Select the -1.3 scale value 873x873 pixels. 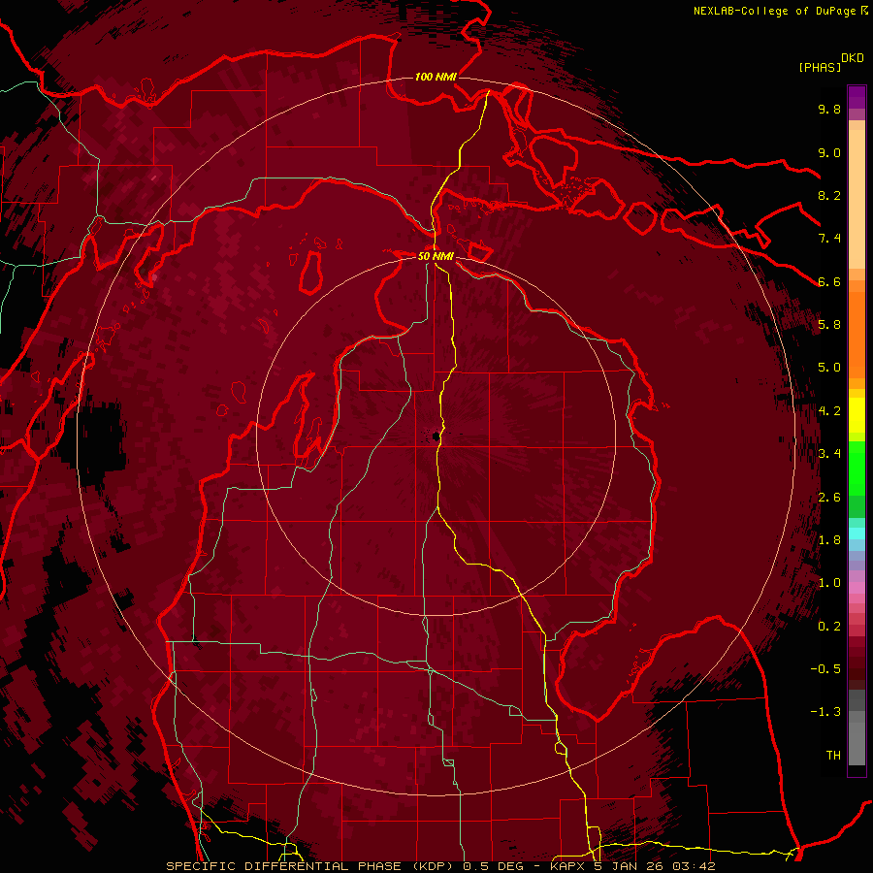pyautogui.click(x=825, y=712)
